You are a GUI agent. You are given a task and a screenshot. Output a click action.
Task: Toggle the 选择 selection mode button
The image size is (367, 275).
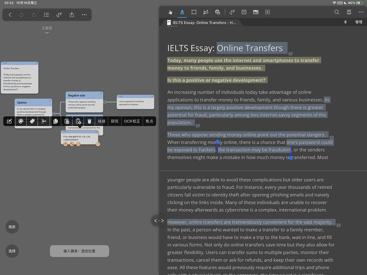(12, 251)
